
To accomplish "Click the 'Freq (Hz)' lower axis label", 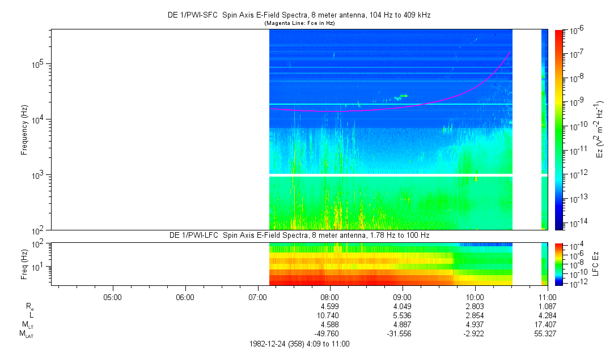I will point(24,264).
